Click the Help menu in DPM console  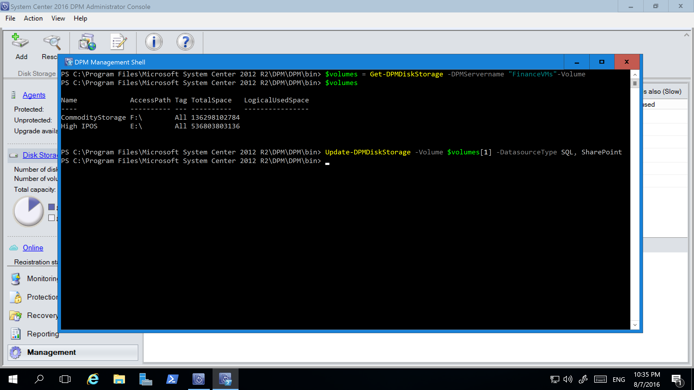tap(80, 19)
